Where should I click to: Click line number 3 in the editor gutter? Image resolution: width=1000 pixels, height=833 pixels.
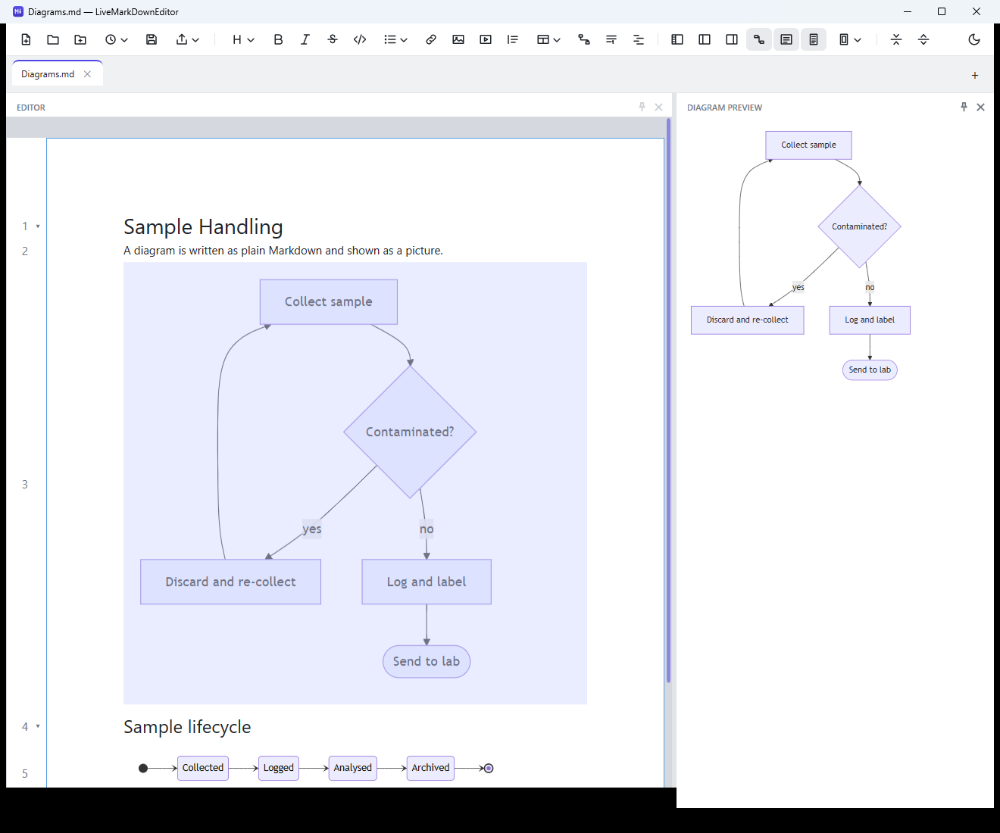(25, 485)
